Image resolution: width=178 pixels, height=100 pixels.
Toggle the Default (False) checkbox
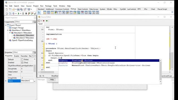click(x=22, y=59)
